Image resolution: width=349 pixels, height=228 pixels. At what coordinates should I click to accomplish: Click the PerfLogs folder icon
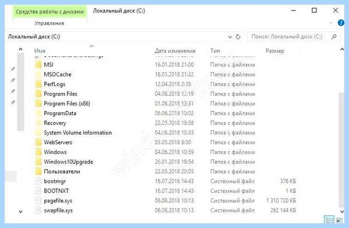38,84
